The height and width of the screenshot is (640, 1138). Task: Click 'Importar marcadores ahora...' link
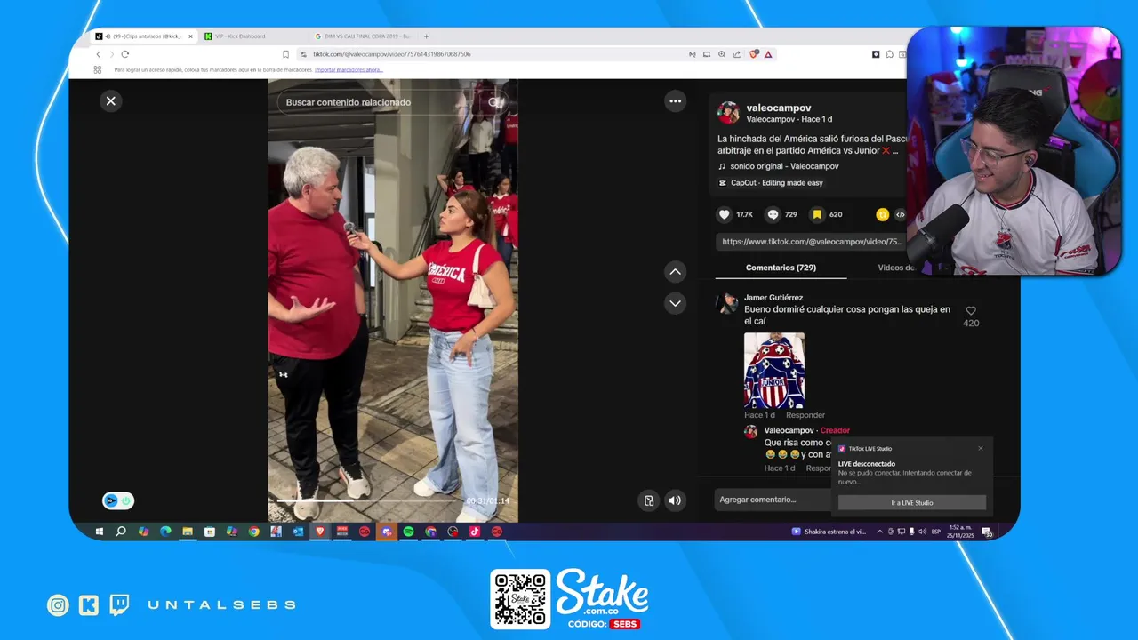point(349,69)
